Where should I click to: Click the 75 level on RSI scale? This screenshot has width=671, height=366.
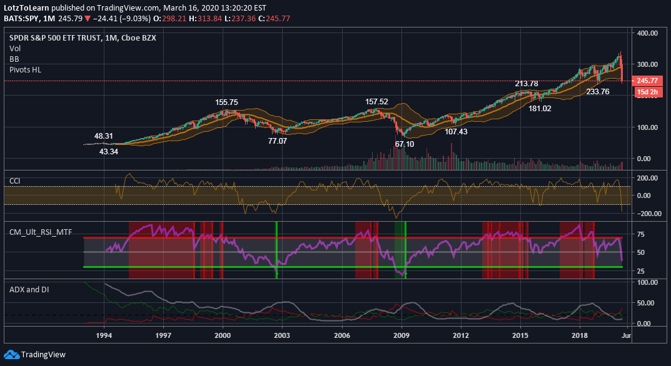tap(641, 234)
